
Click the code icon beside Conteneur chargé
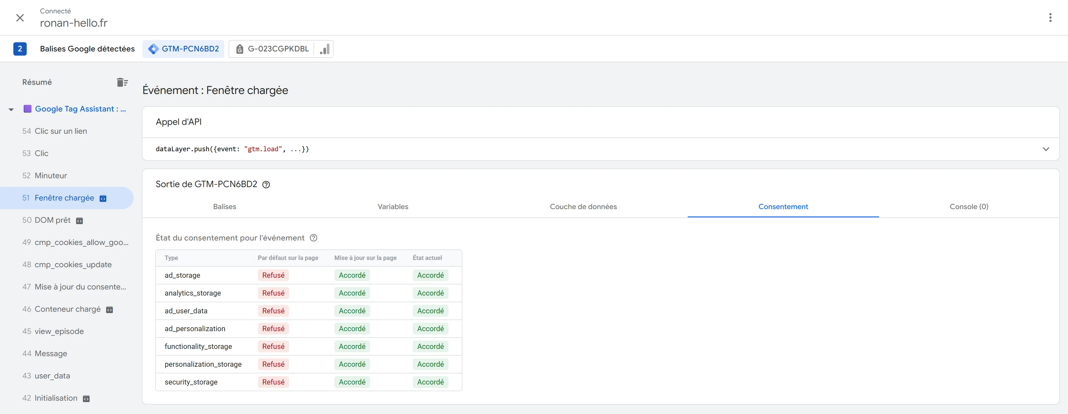[x=109, y=310]
